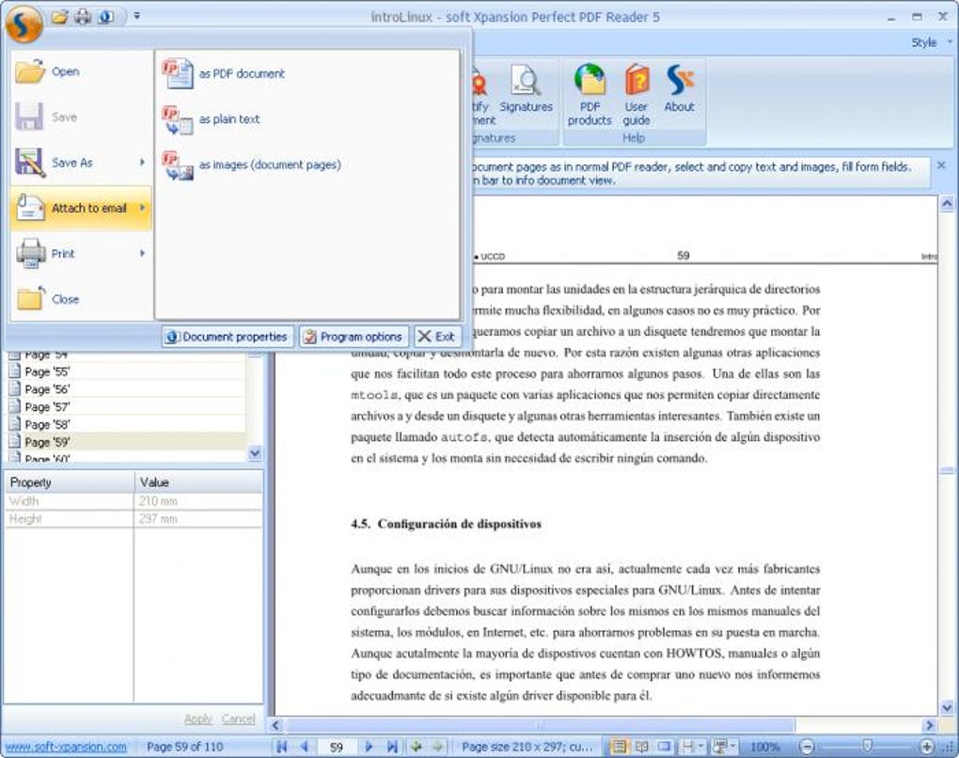Expand the quick access toolbar customize arrow
Viewport: 959px width, 758px height.
tap(137, 16)
